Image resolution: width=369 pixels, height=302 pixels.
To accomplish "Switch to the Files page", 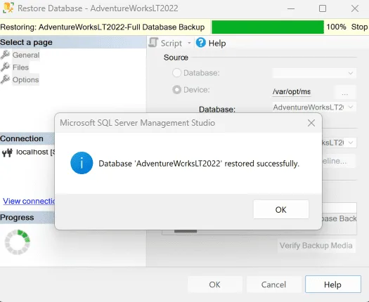I will [x=20, y=67].
